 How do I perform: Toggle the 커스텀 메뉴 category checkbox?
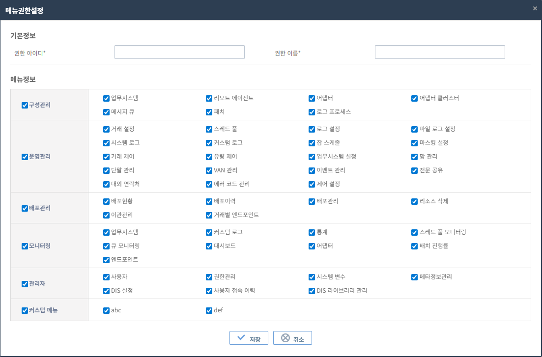click(x=25, y=310)
